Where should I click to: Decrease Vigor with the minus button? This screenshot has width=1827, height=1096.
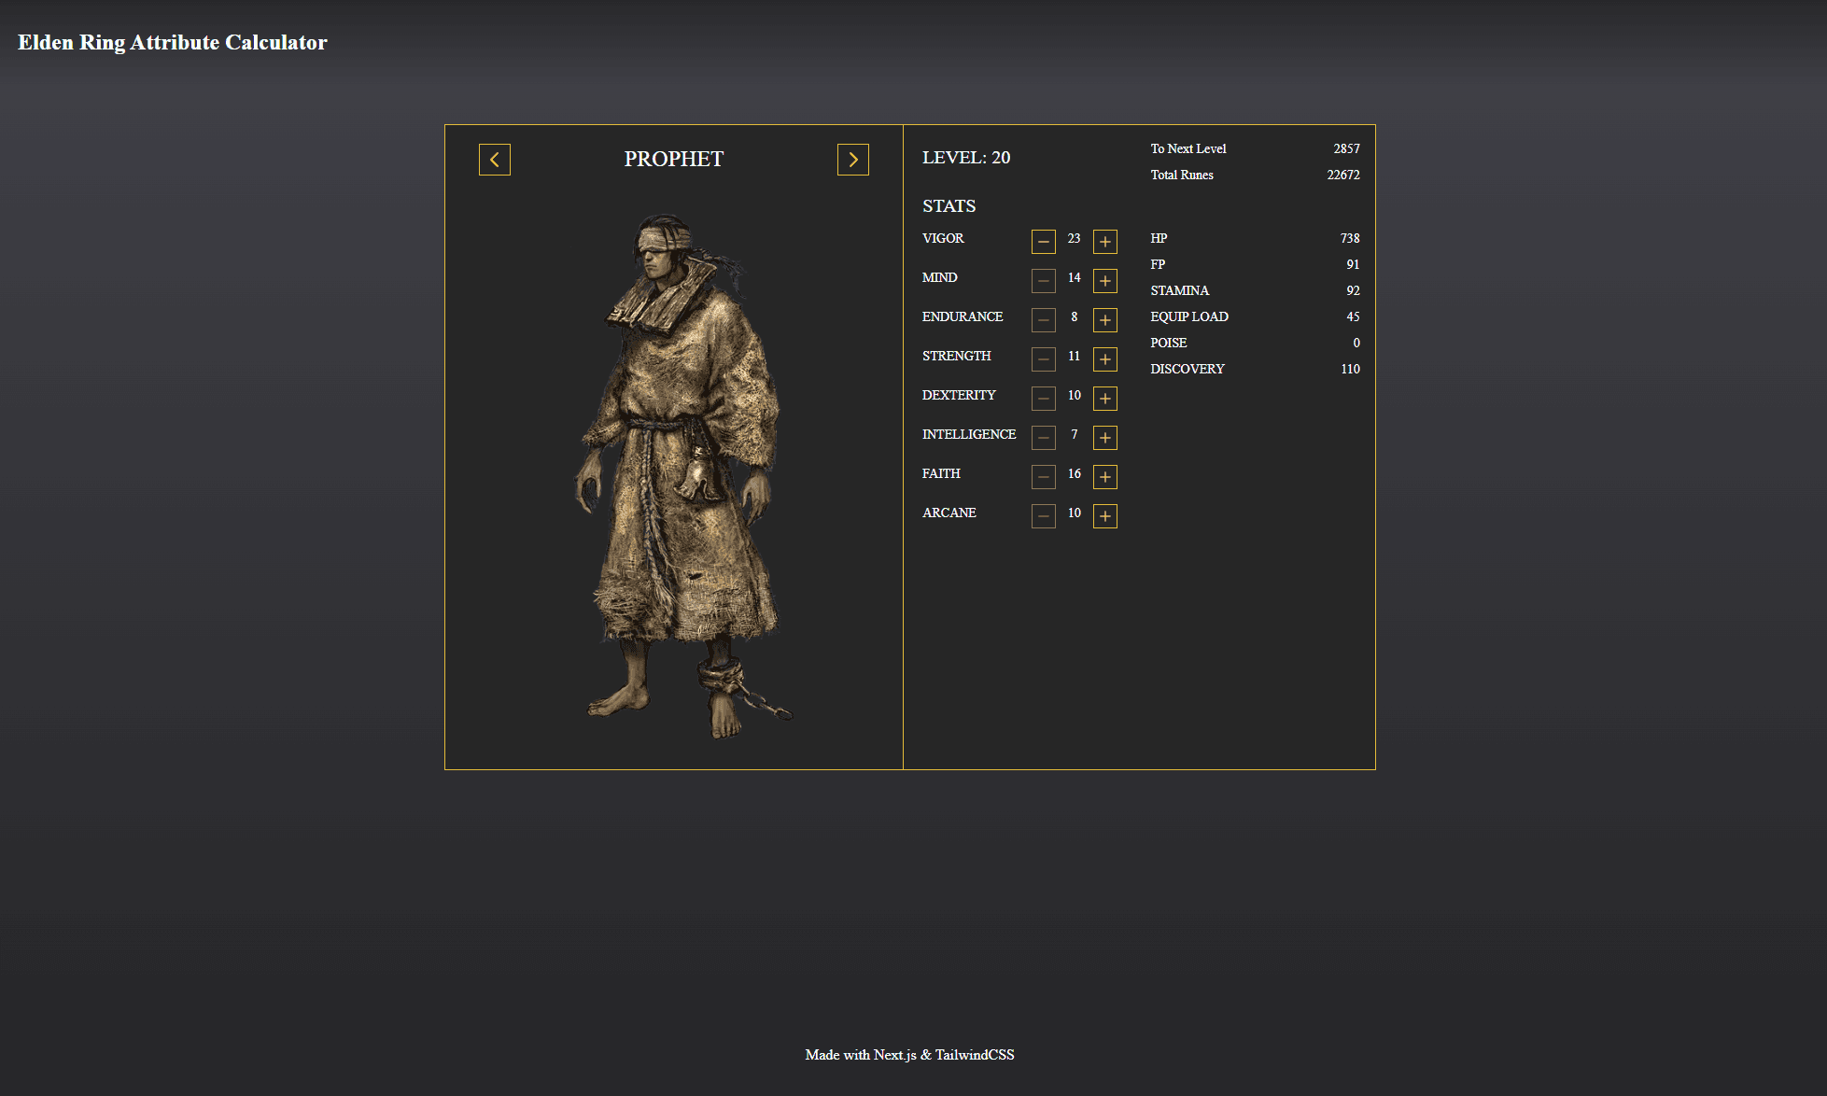point(1044,242)
